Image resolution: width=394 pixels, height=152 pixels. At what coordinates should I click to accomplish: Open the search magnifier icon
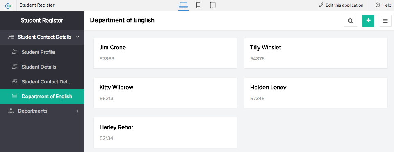[x=351, y=21]
